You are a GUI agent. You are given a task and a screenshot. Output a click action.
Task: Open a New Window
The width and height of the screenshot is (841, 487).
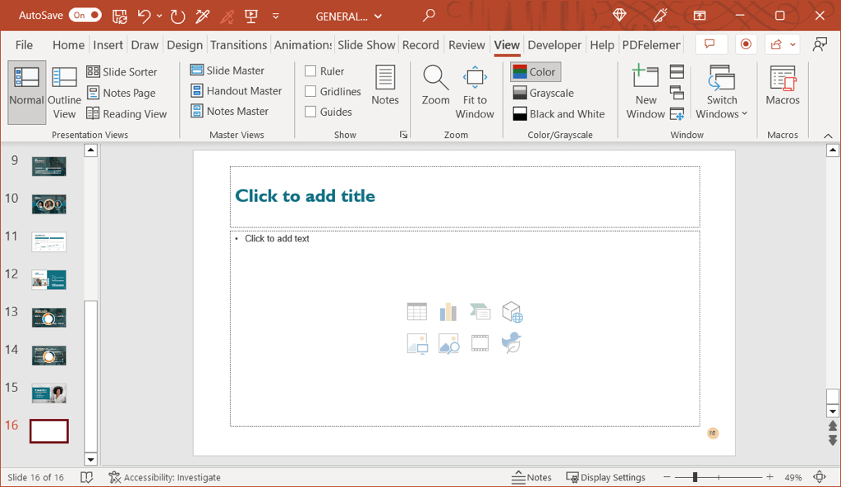coord(646,92)
